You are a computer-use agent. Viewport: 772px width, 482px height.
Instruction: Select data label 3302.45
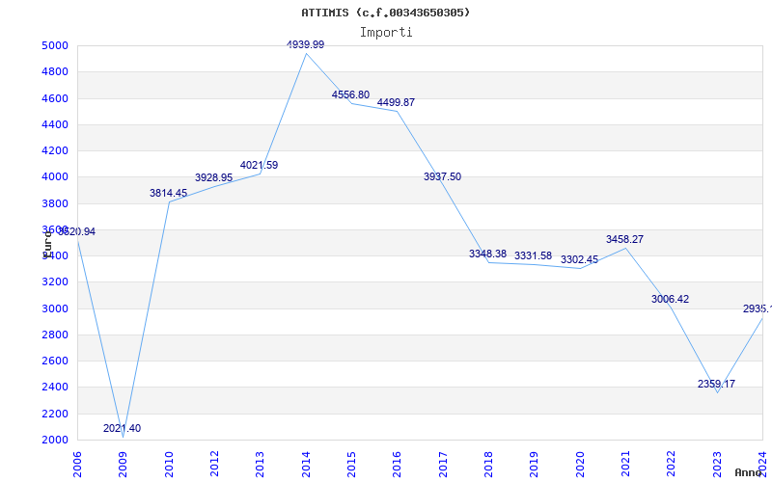click(579, 259)
